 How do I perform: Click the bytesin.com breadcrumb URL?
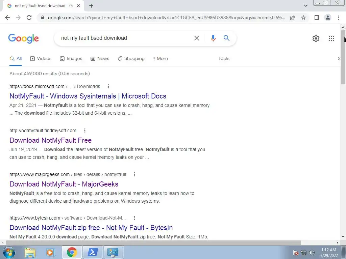point(68,218)
